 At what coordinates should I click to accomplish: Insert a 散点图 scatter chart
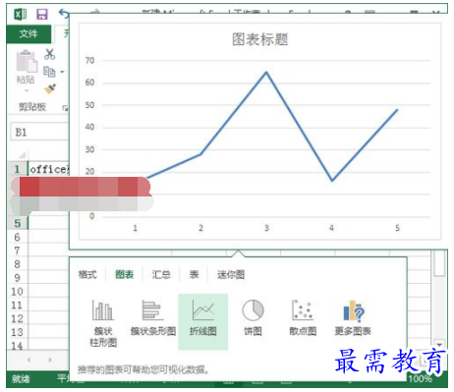pos(303,317)
